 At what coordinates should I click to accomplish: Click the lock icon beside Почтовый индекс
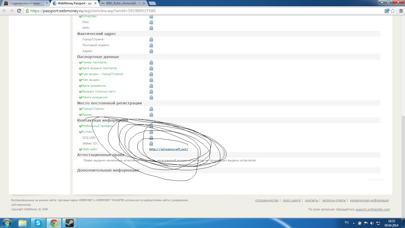pos(151,45)
